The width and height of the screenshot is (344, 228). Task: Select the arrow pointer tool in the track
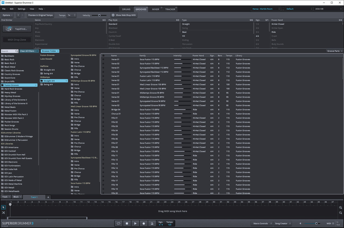click(3, 207)
